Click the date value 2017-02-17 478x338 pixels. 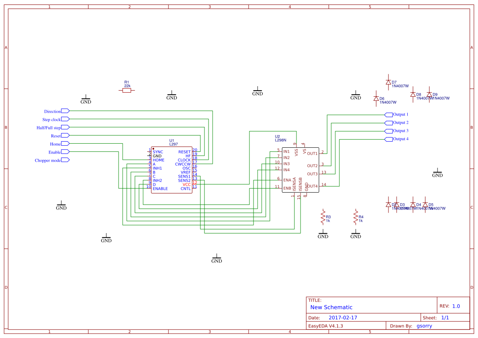click(343, 318)
